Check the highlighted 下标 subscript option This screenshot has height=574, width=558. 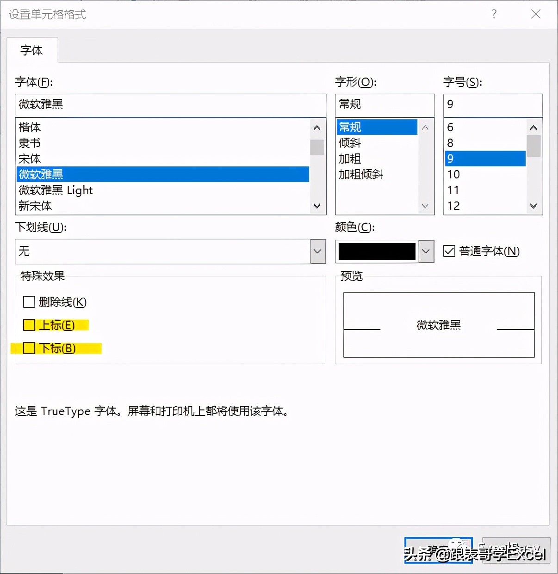[x=29, y=348]
